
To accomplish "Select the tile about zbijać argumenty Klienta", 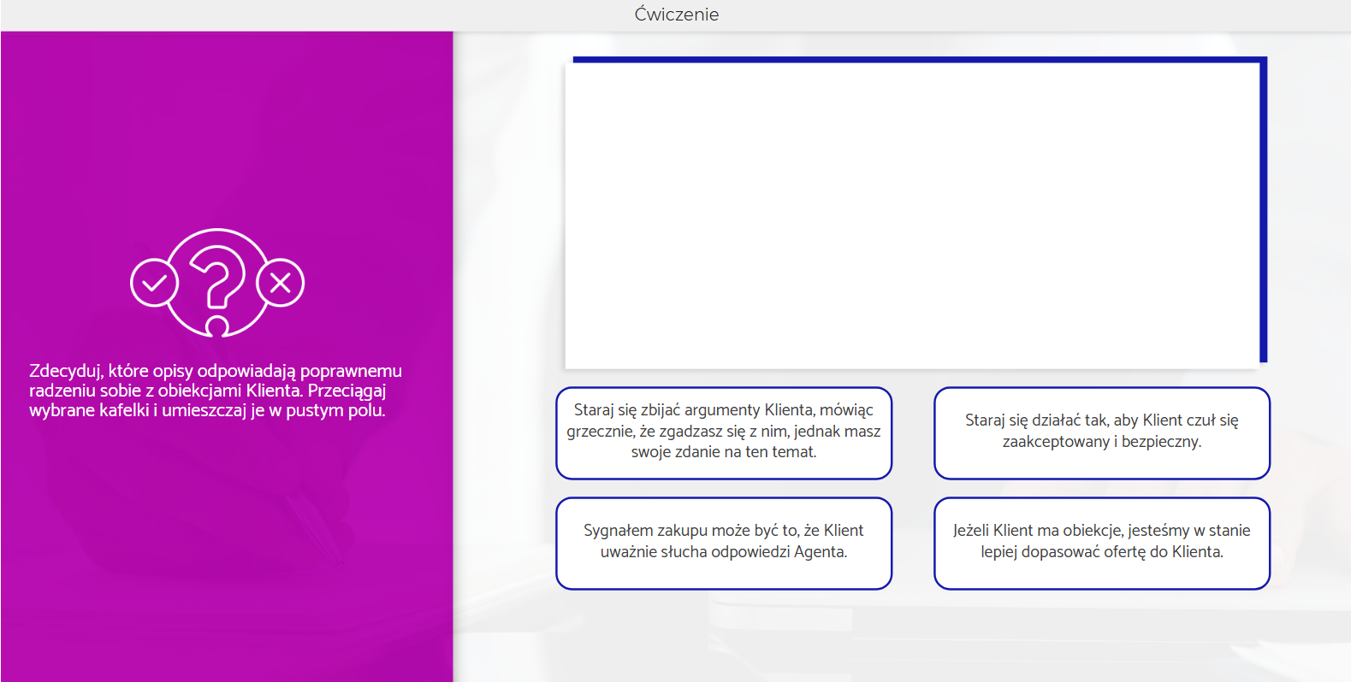I will [x=723, y=432].
